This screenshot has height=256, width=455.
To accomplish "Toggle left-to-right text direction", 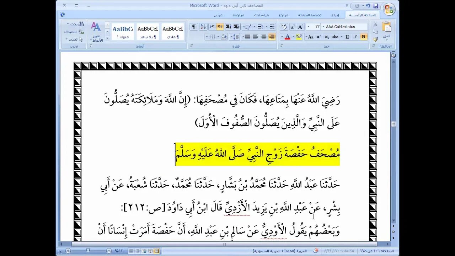I will [x=212, y=27].
